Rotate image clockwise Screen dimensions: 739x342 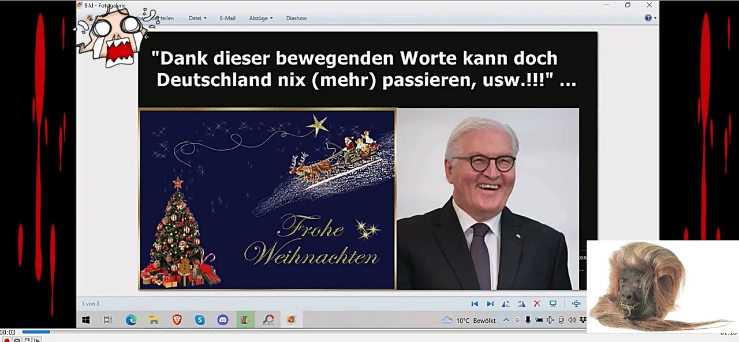coord(521,304)
